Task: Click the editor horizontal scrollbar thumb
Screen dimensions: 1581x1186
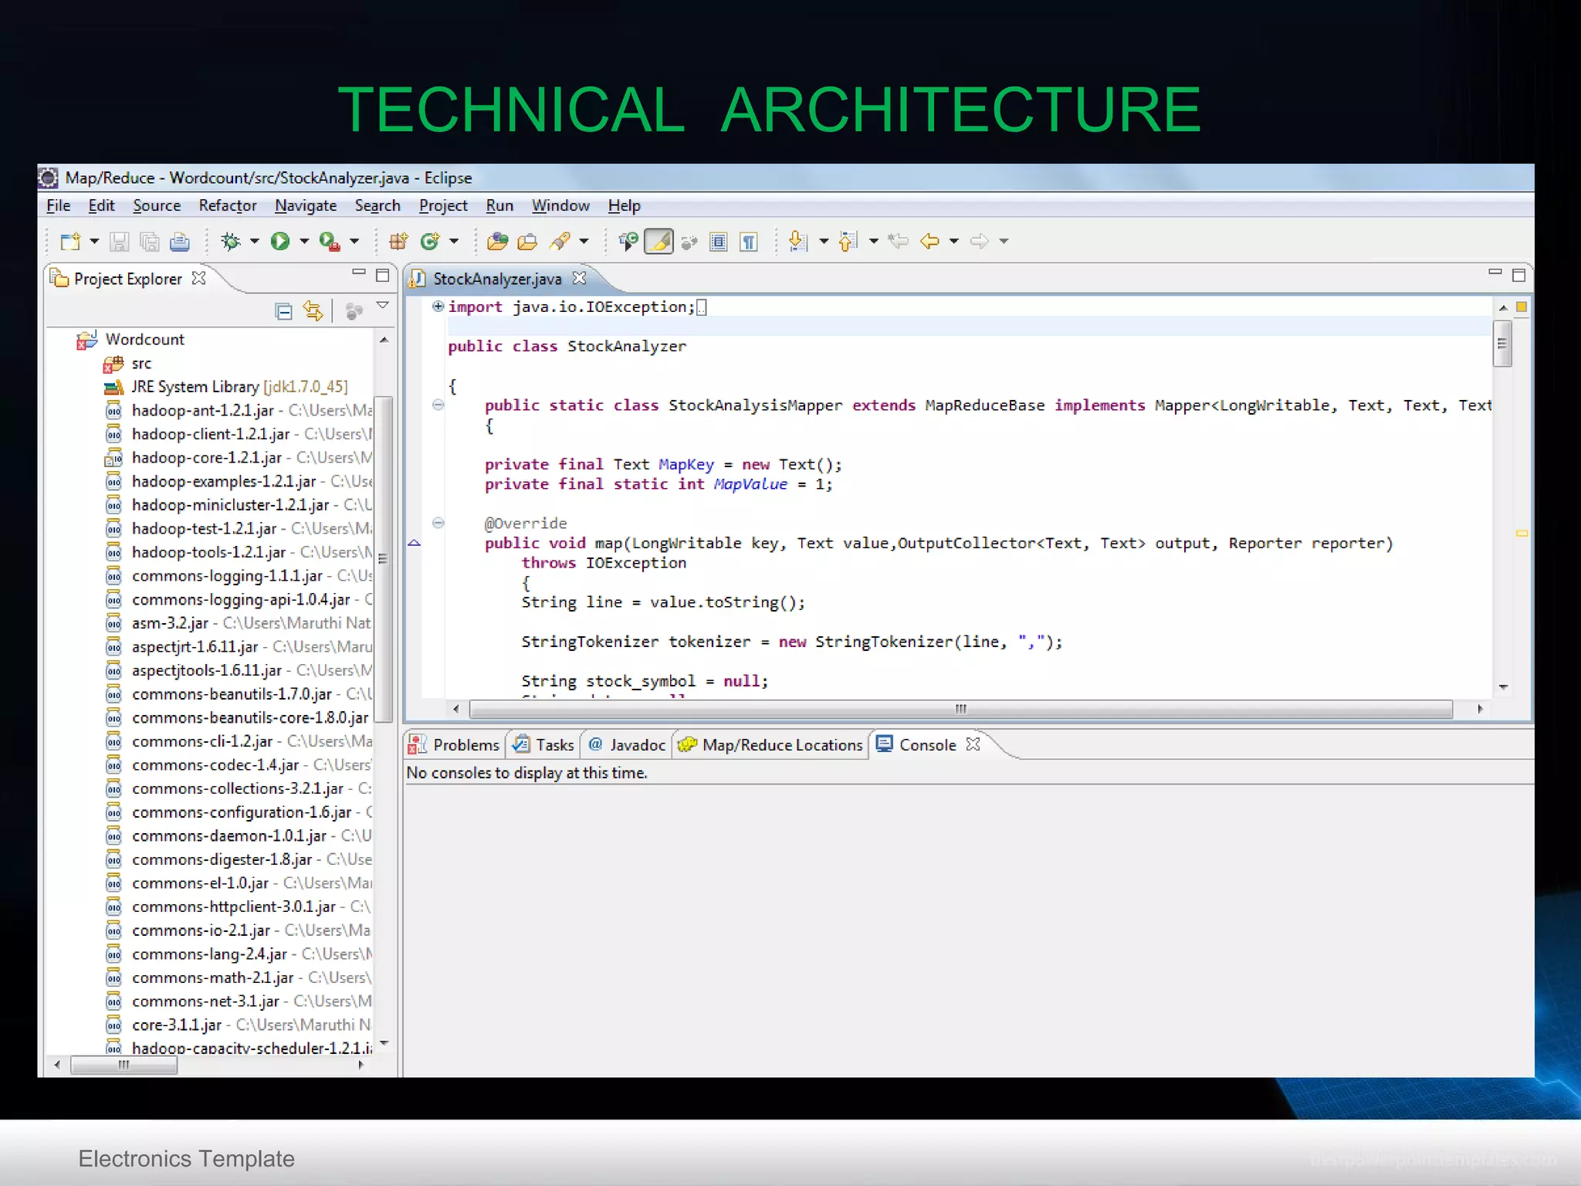Action: 960,709
